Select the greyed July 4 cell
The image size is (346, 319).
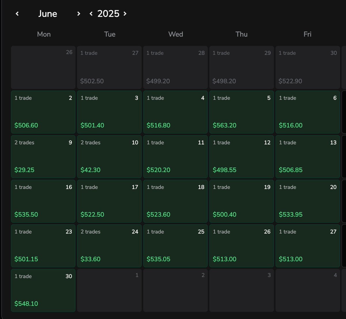(x=308, y=291)
